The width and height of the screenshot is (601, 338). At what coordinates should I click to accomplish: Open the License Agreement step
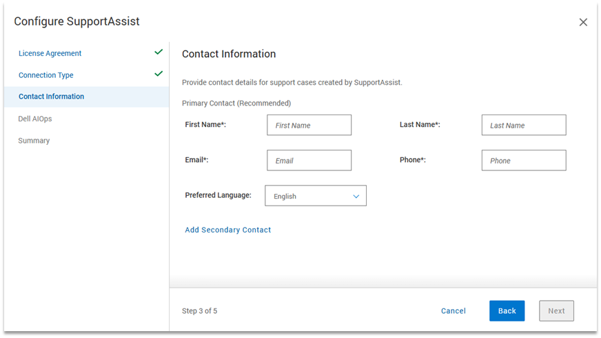pyautogui.click(x=50, y=53)
